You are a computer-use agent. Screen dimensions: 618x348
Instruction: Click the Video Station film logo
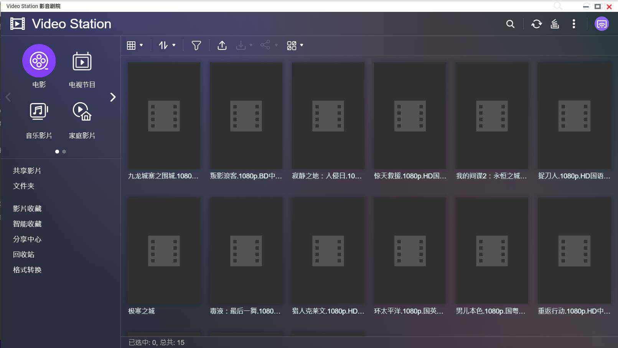[18, 24]
